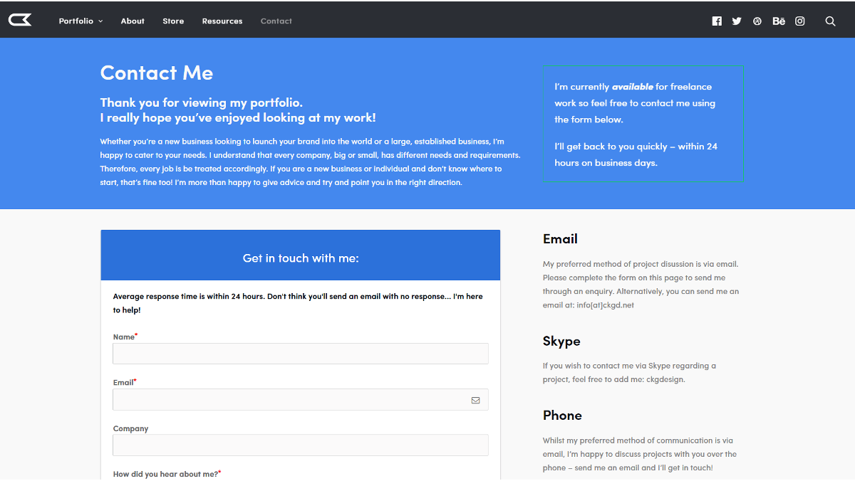The width and height of the screenshot is (855, 481).
Task: Open the Twitter social icon
Action: 737,21
